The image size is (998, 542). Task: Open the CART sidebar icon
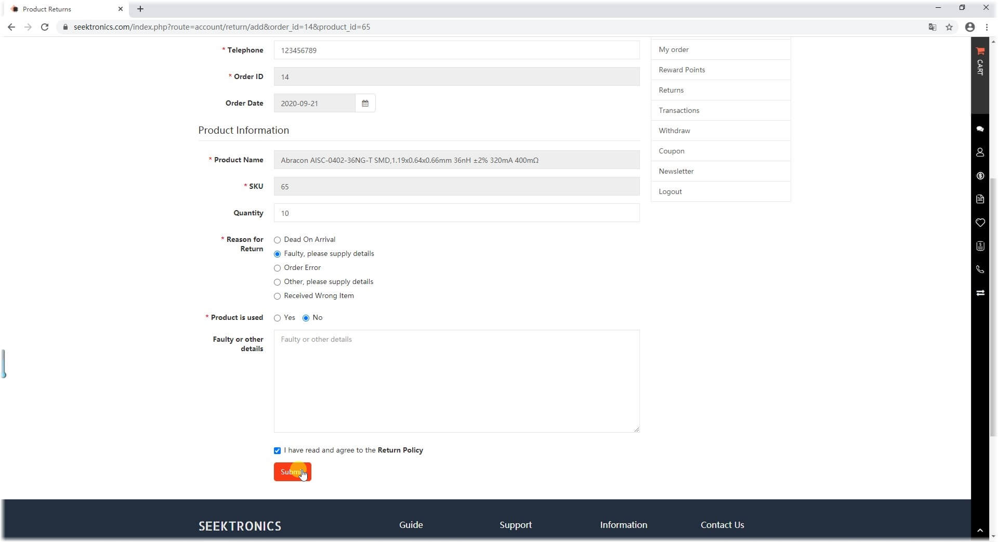pos(980,60)
